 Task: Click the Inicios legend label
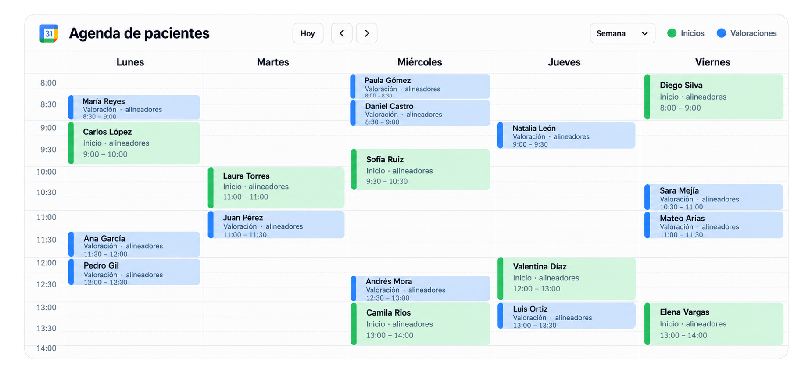click(x=692, y=33)
